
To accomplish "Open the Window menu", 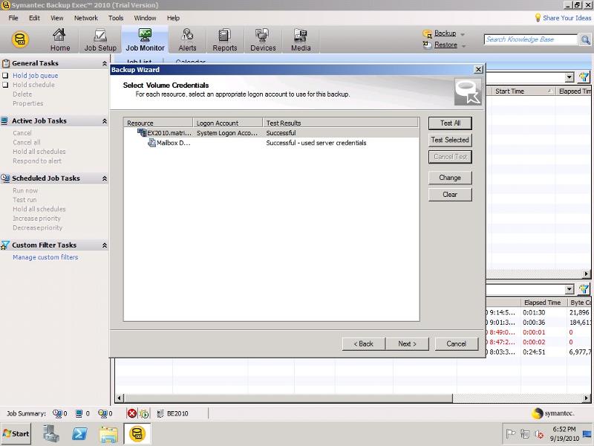I will tap(145, 18).
